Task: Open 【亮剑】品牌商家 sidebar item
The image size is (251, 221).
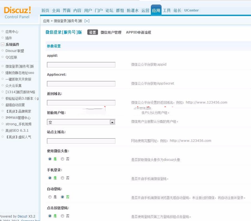Action: tap(18, 111)
